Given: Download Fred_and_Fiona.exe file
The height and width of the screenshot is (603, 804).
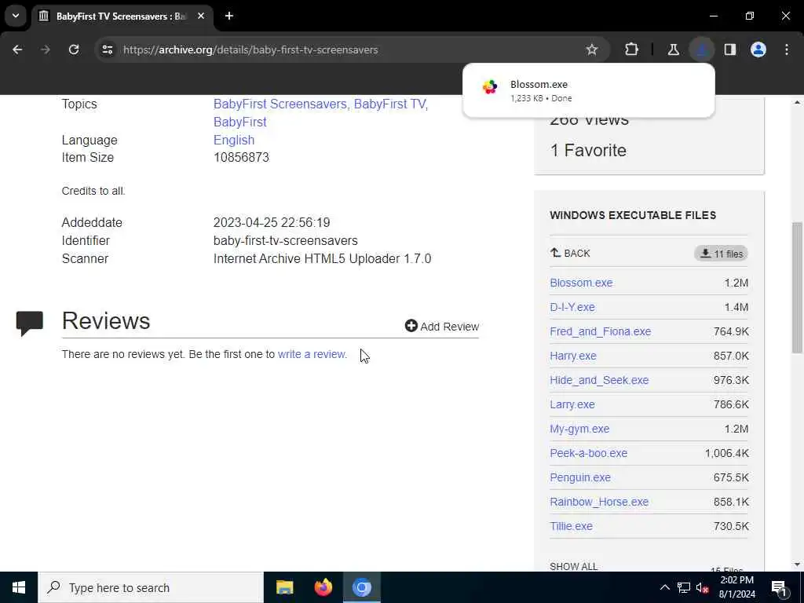Looking at the screenshot, I should point(601,331).
